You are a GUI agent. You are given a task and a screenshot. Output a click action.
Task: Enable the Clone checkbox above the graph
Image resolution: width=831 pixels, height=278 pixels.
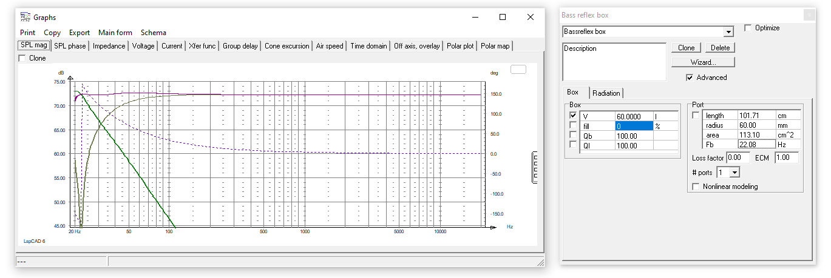tap(22, 58)
